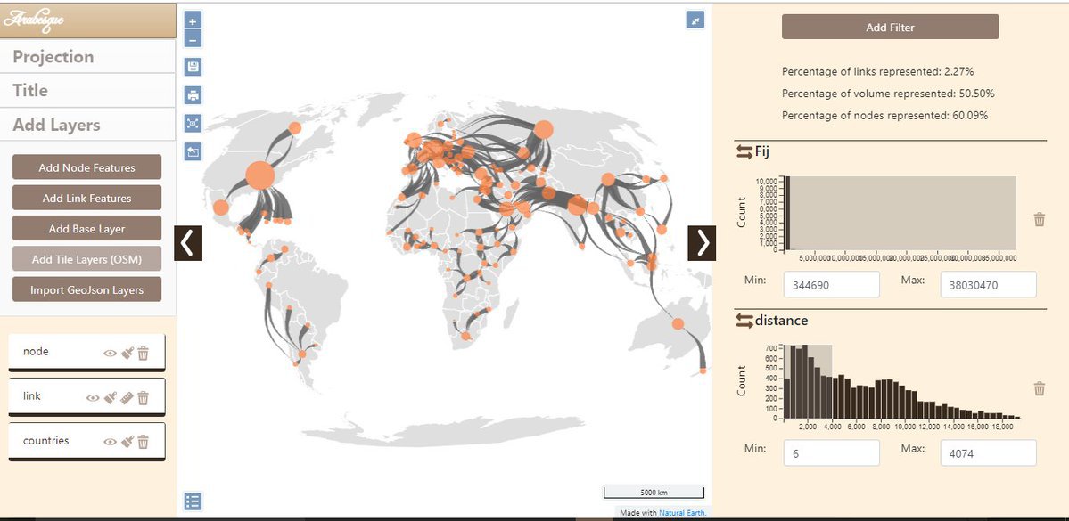This screenshot has width=1069, height=521.
Task: Open the legend list icon
Action: [x=193, y=501]
